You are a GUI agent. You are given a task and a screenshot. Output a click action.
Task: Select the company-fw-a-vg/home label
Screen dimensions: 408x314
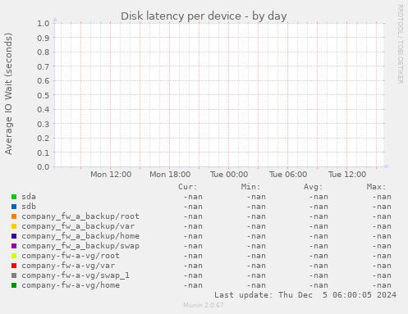tap(71, 285)
